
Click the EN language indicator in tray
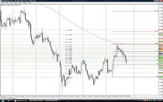point(140,100)
